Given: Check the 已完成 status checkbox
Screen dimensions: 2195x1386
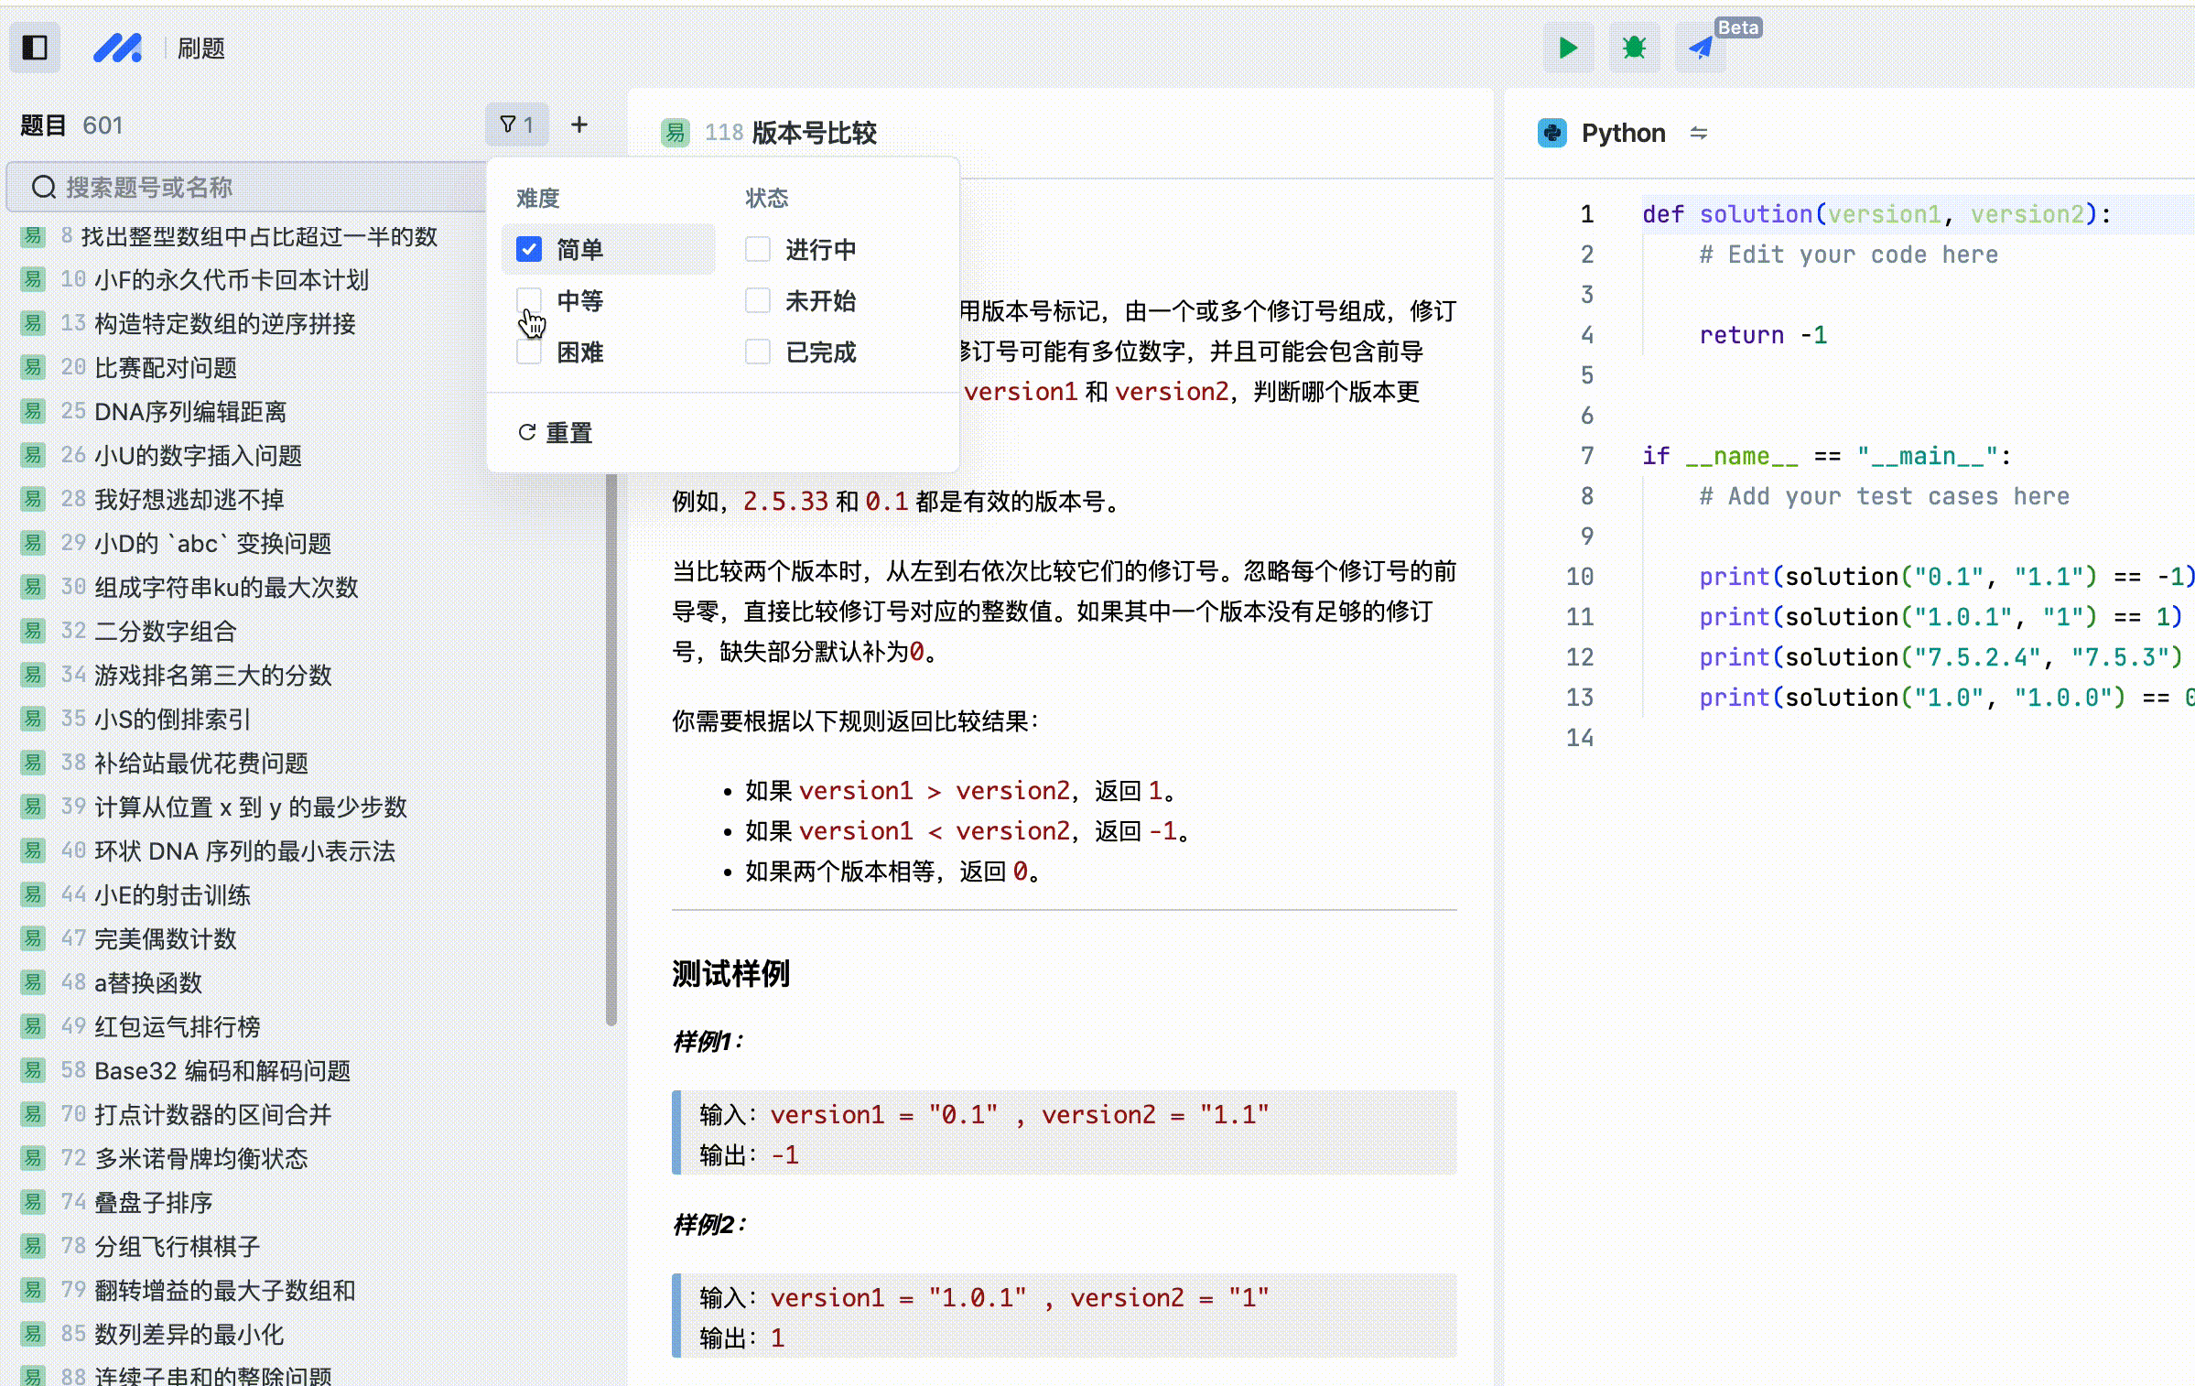Looking at the screenshot, I should (x=758, y=352).
